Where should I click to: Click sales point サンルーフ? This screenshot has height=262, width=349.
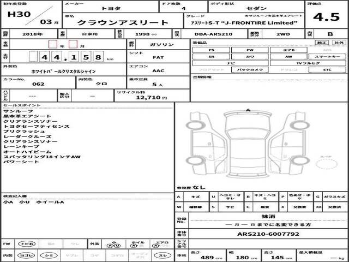(x=18, y=111)
